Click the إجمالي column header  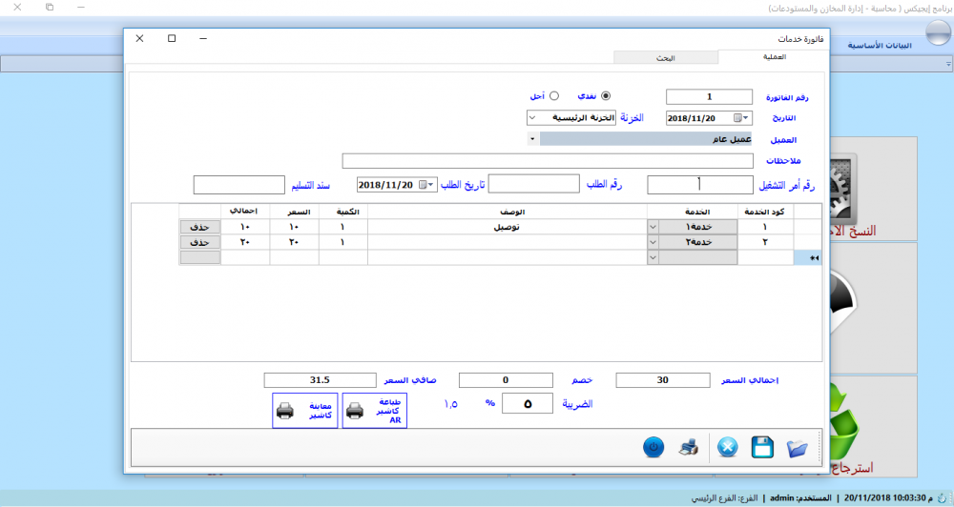pyautogui.click(x=244, y=212)
